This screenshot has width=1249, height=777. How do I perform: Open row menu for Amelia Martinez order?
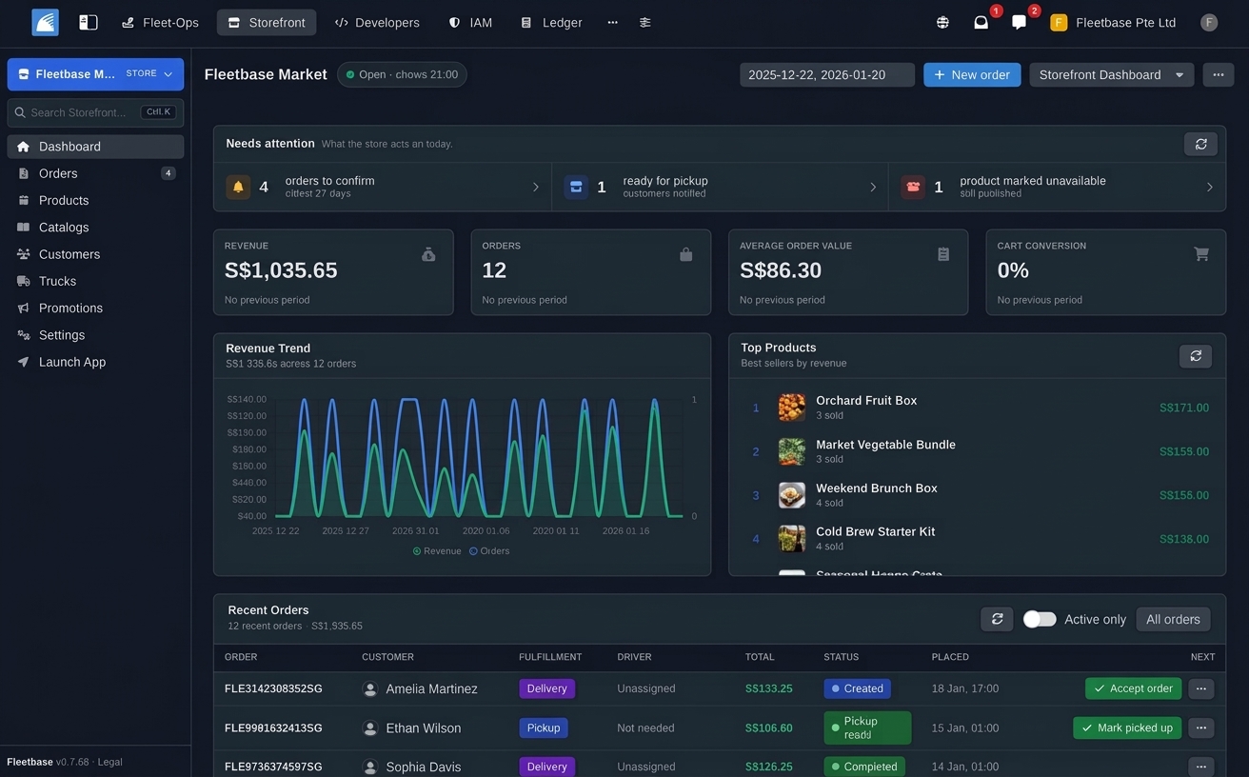(1200, 688)
